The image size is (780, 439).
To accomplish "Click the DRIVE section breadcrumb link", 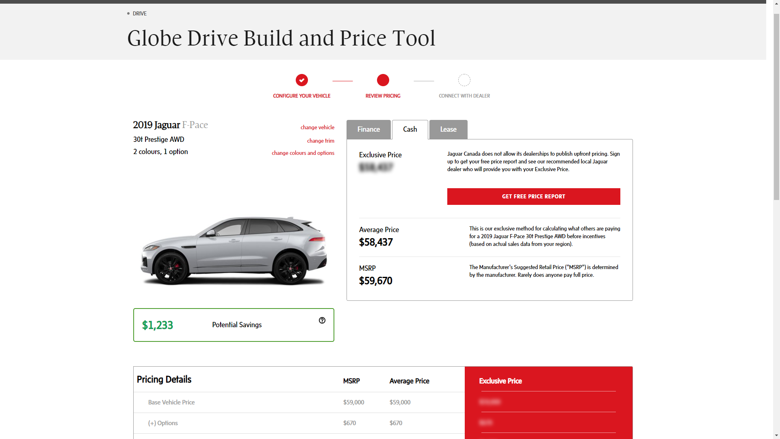I will pyautogui.click(x=139, y=13).
